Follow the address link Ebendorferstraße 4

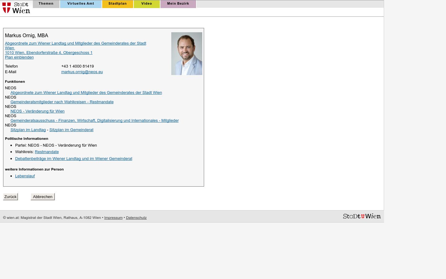click(49, 53)
